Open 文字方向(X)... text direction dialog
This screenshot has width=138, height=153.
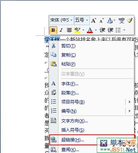click(x=91, y=121)
